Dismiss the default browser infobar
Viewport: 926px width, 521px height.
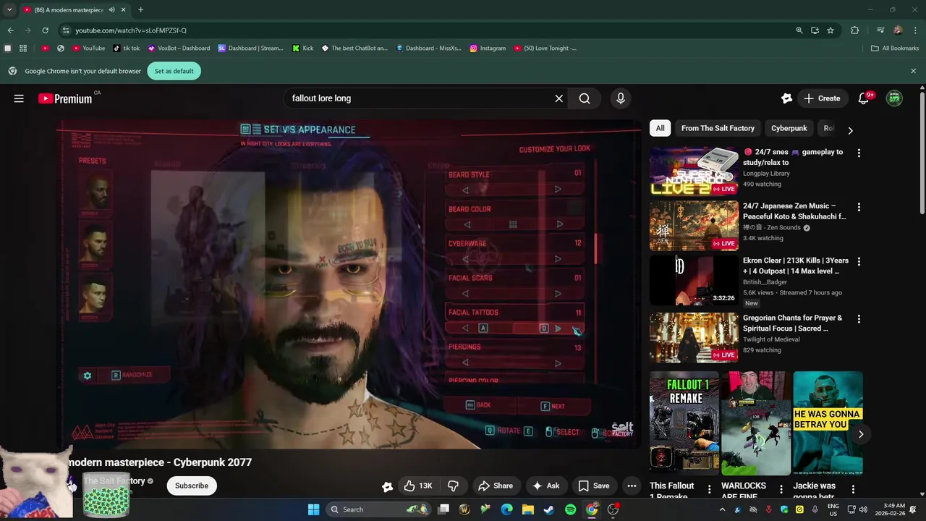pyautogui.click(x=913, y=71)
